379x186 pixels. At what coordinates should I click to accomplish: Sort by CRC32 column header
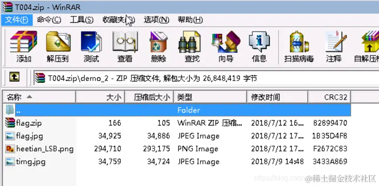(x=329, y=97)
